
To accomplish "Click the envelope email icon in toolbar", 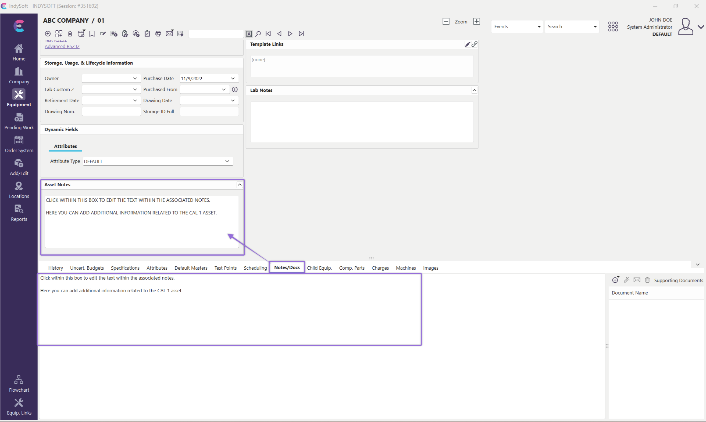I will coord(170,34).
